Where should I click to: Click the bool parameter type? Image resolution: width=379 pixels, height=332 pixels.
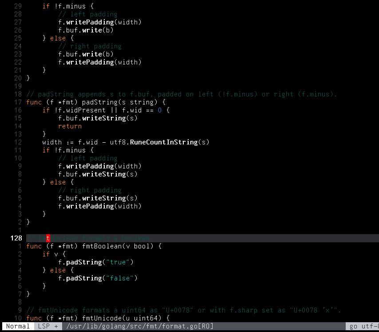pos(142,246)
